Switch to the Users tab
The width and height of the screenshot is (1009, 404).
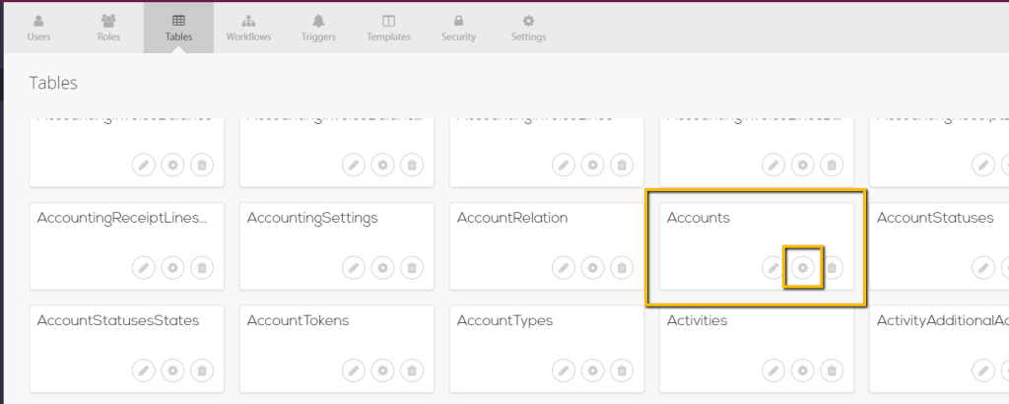pyautogui.click(x=38, y=28)
